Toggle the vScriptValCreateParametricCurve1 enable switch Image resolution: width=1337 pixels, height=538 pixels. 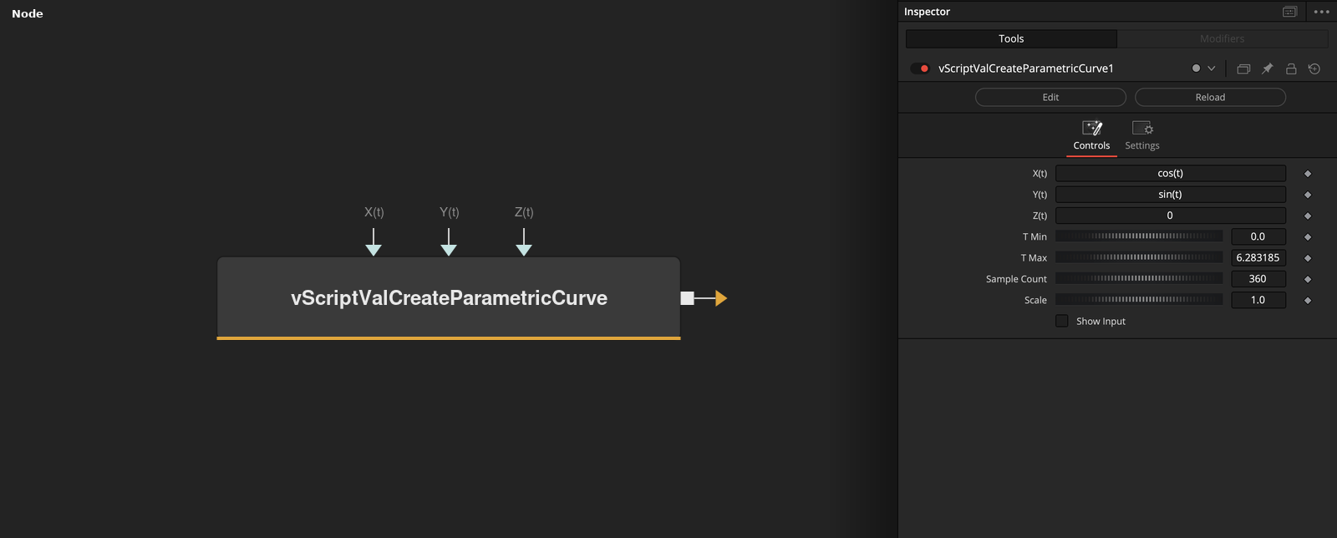click(x=920, y=69)
